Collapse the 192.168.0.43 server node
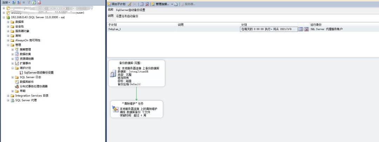379x142 pixels. [x=4, y=18]
